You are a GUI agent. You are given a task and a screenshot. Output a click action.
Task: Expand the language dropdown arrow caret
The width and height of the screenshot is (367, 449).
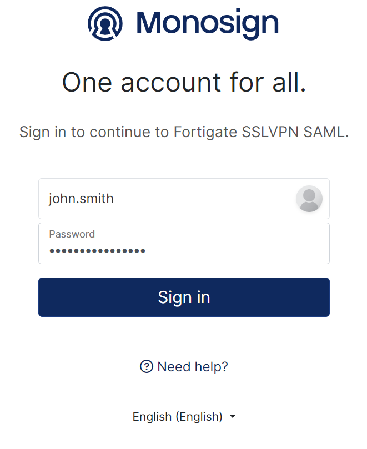[233, 416]
